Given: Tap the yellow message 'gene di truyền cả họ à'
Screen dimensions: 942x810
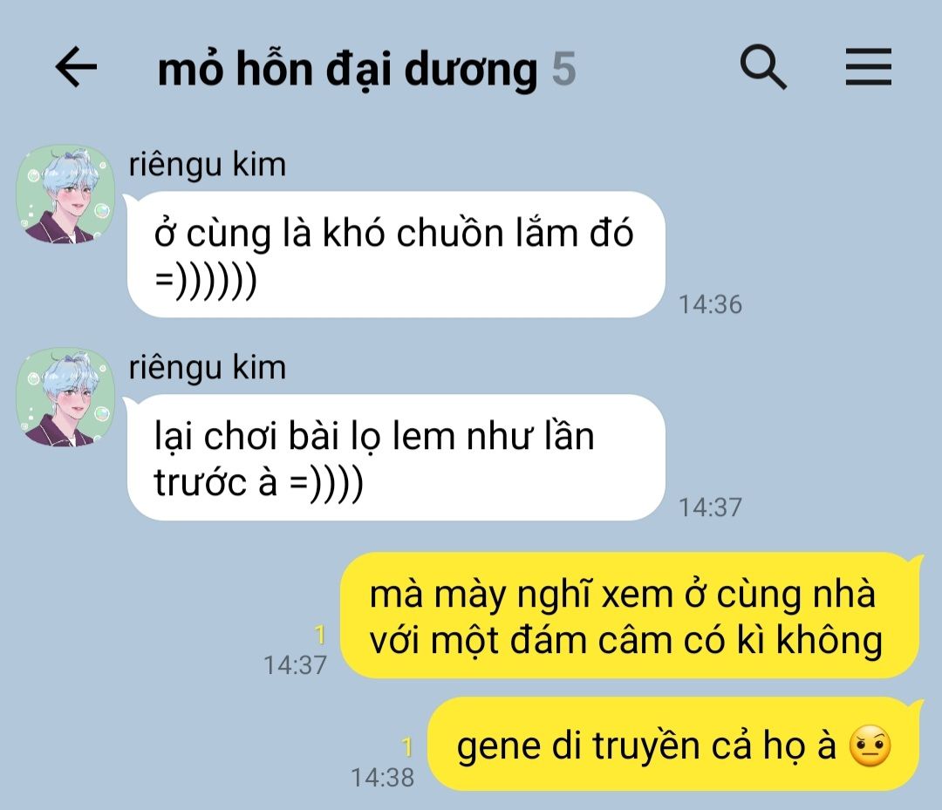Looking at the screenshot, I should pyautogui.click(x=673, y=745).
